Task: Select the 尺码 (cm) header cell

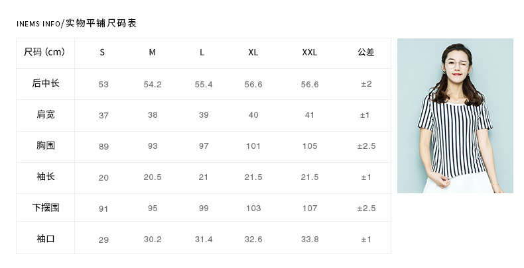Action: click(45, 52)
